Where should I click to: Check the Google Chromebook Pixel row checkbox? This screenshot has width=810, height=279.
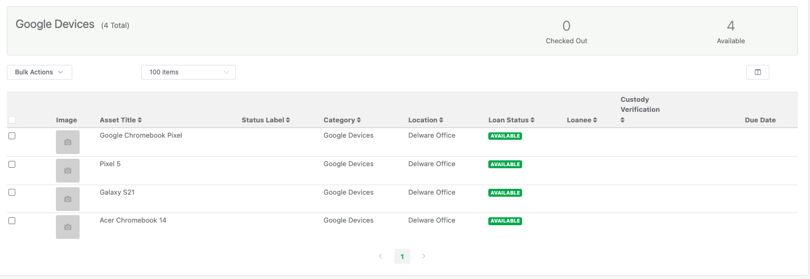tap(12, 136)
